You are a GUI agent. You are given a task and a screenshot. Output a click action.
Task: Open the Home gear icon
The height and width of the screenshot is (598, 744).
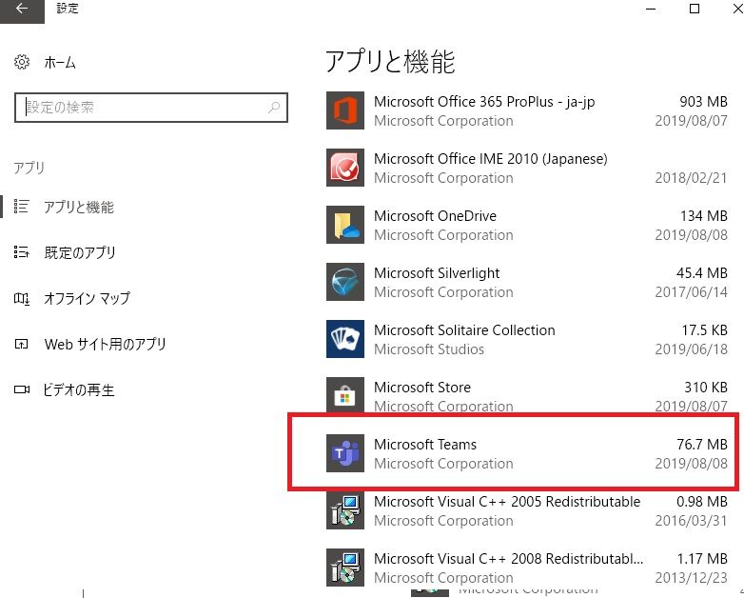pyautogui.click(x=22, y=62)
